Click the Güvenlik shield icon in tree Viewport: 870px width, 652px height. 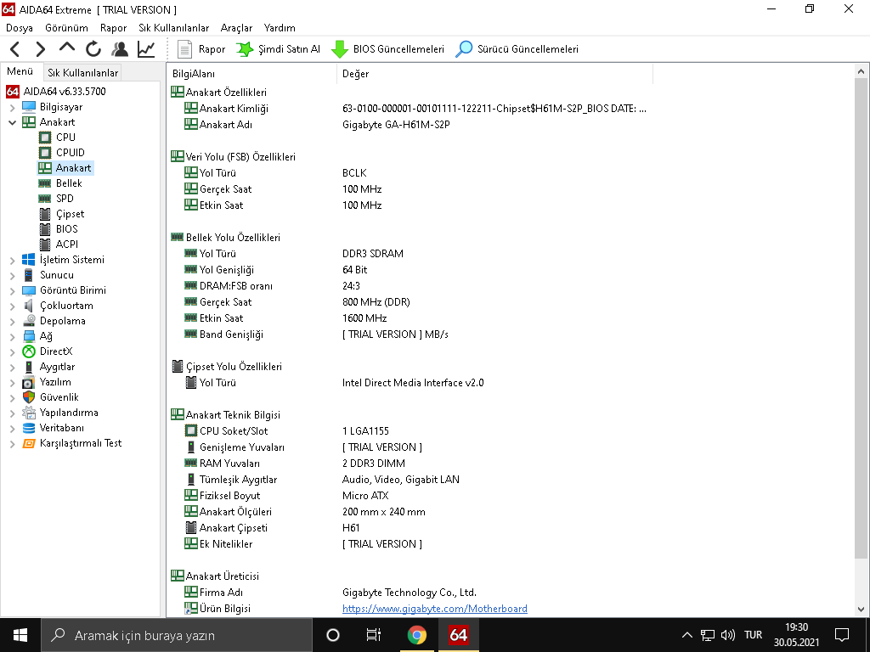pos(29,397)
